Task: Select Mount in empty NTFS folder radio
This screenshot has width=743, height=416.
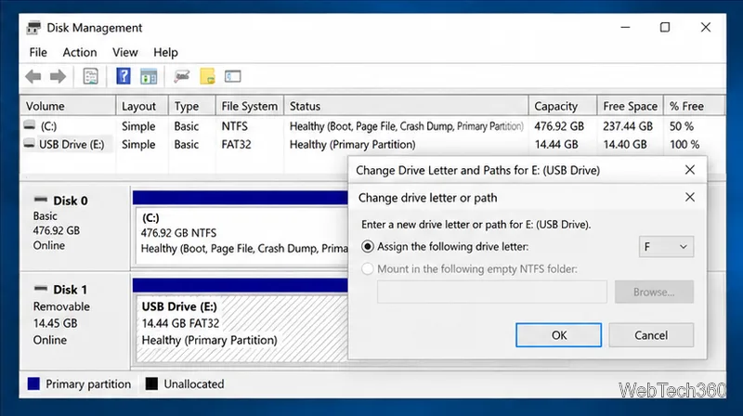Action: pos(367,268)
